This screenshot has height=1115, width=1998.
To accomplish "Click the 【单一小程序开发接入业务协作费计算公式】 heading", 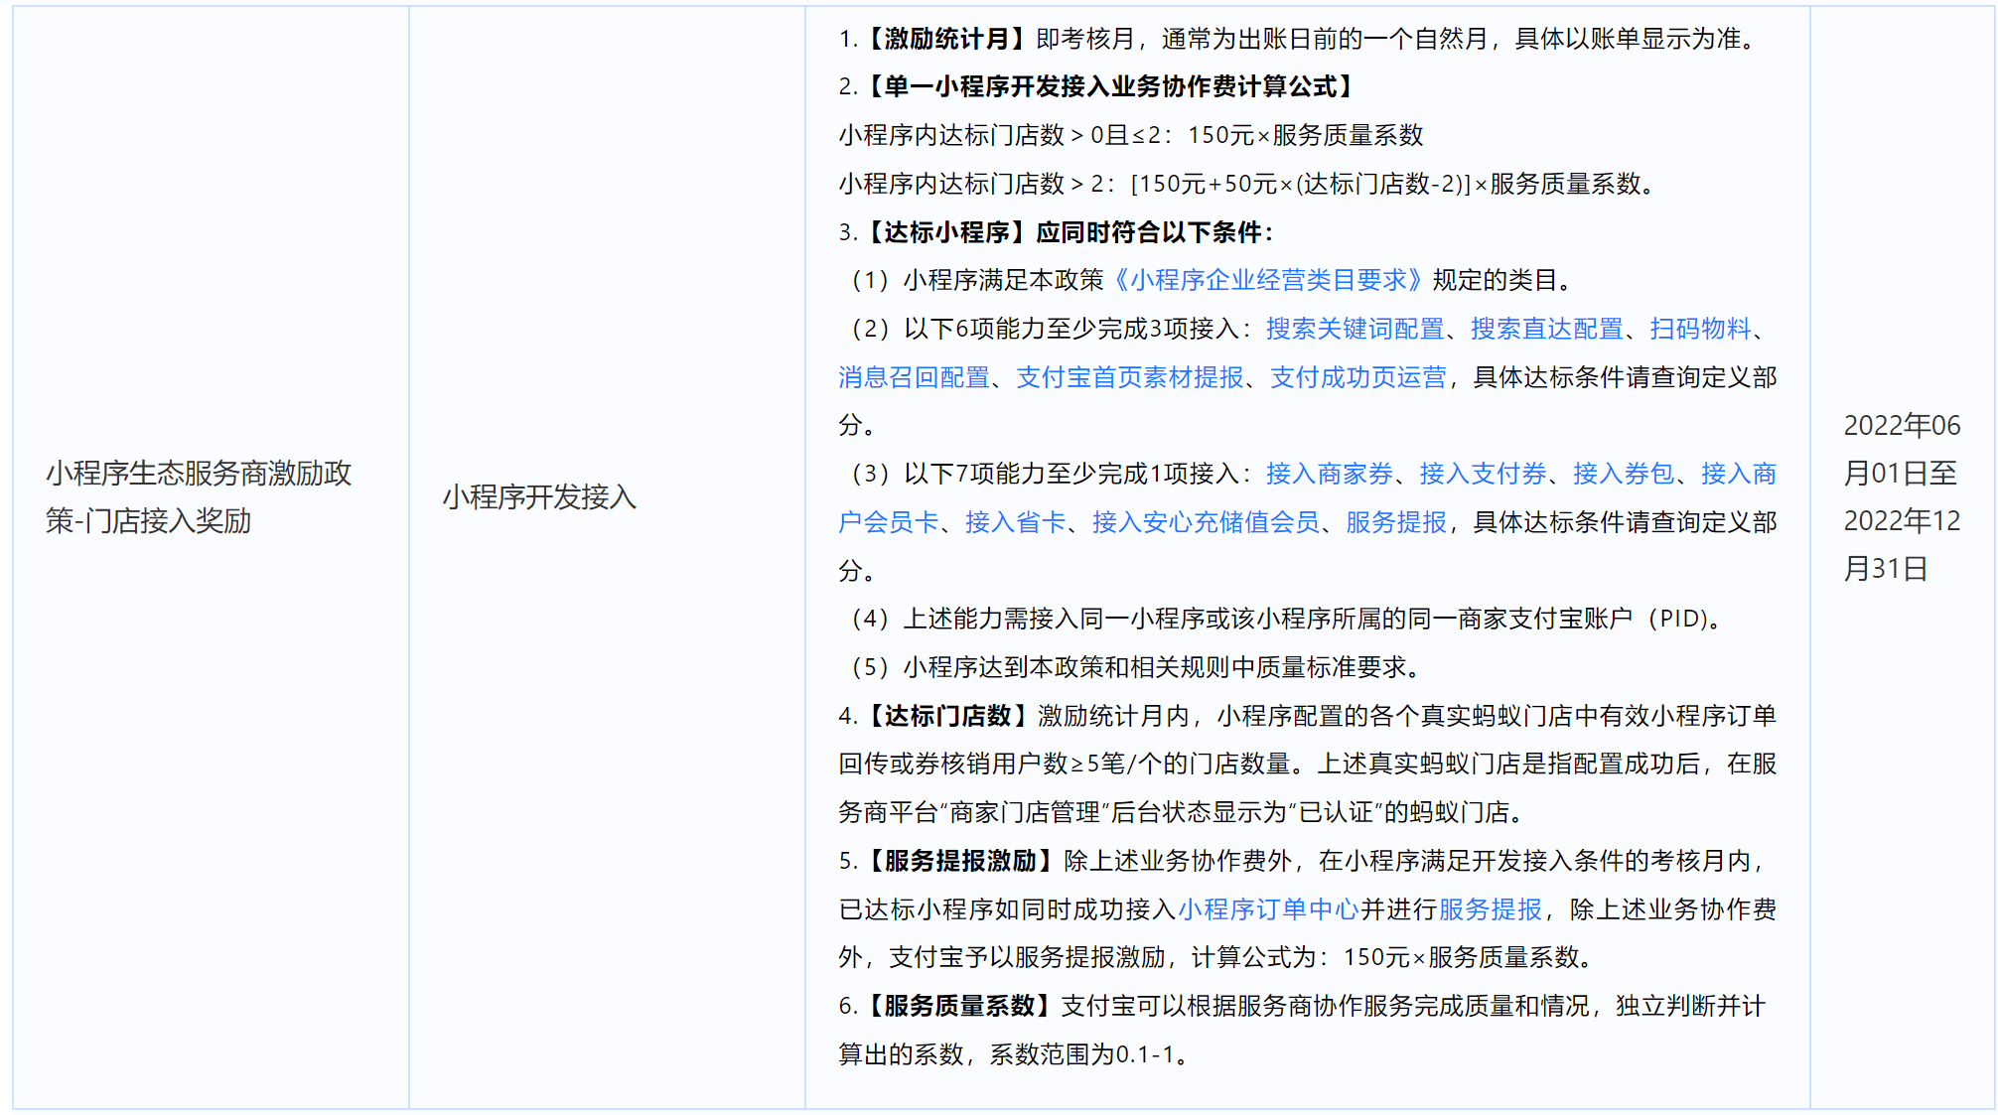I will [1111, 87].
